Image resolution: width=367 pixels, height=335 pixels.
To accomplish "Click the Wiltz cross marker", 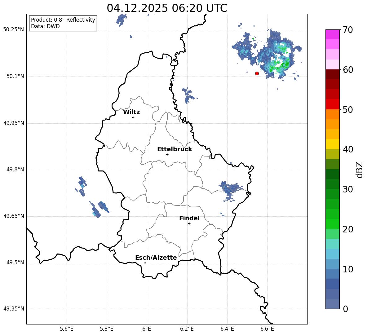I will coord(133,117).
